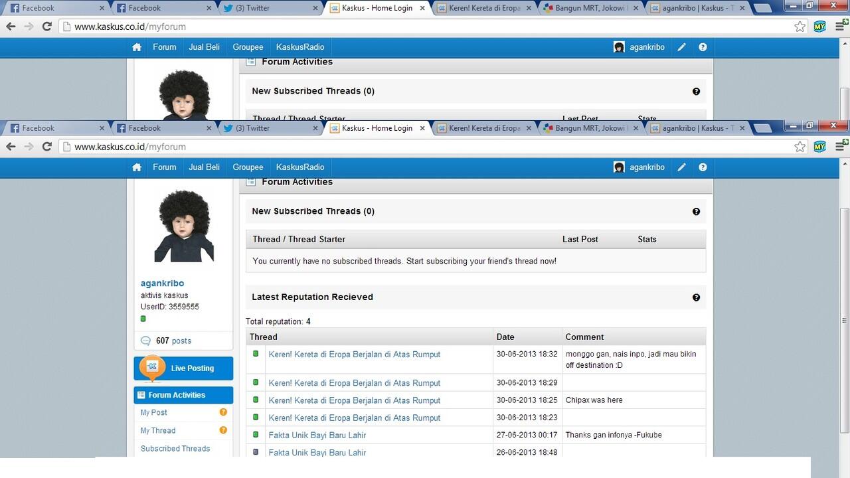Open help question icon in lower window navbar

[x=703, y=167]
